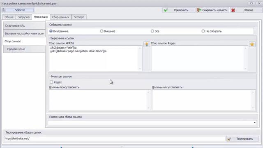Open the Загрузка tab
Image resolution: width=263 pixels, height=148 pixels.
click(24, 17)
